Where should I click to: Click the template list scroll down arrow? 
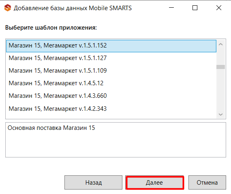pyautogui.click(x=220, y=114)
